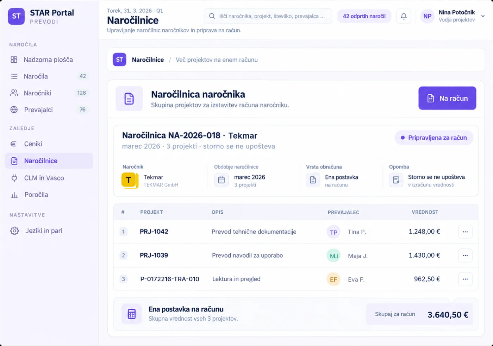This screenshot has width=493, height=346.
Task: Click the STAR Portal logo icon
Action: click(16, 16)
